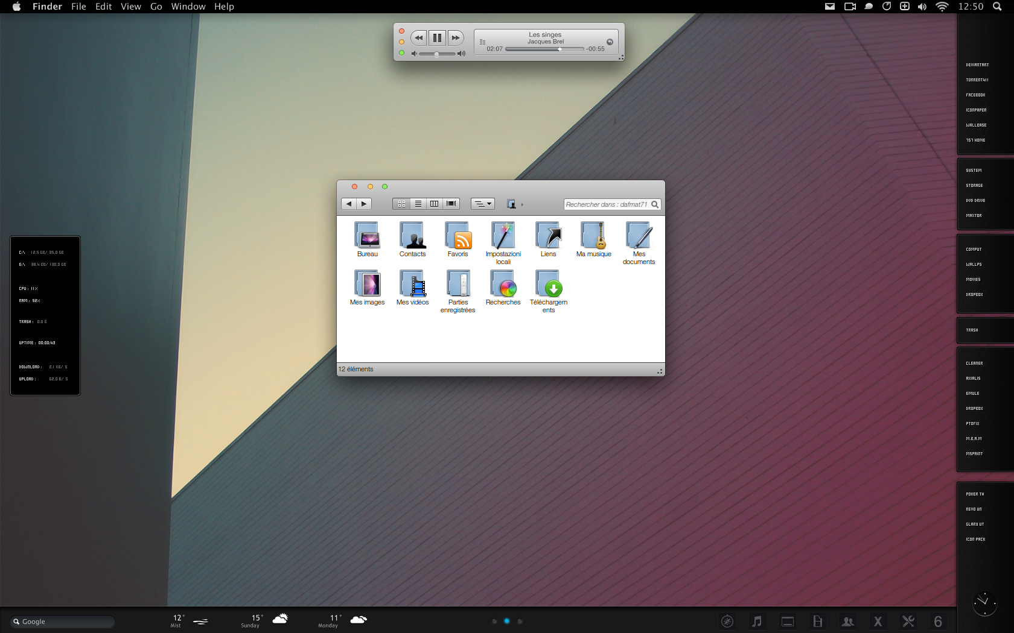
Task: Click the circular arrow button beside the song title
Action: [610, 42]
